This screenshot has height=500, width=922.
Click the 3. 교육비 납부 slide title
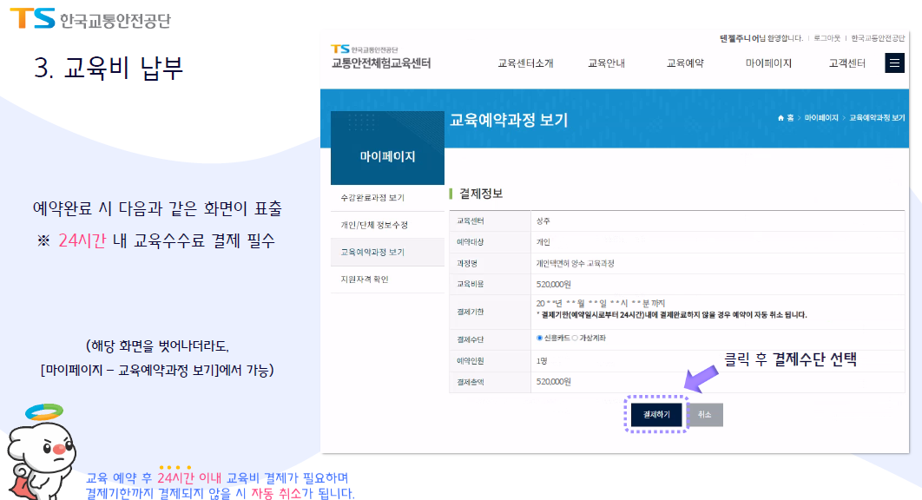pyautogui.click(x=109, y=68)
